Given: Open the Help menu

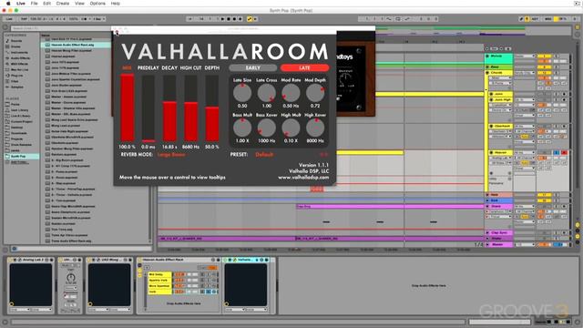Looking at the screenshot, I should coord(116,4).
